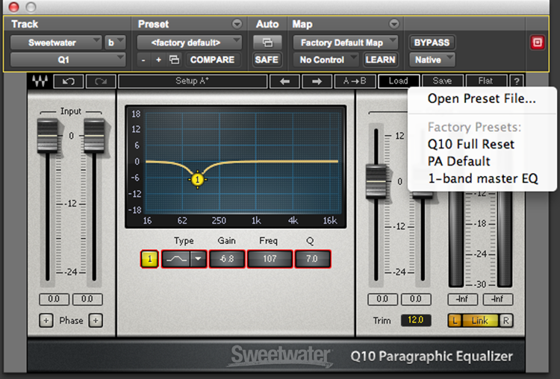Click the Load menu button
The image size is (560, 379).
(x=398, y=81)
